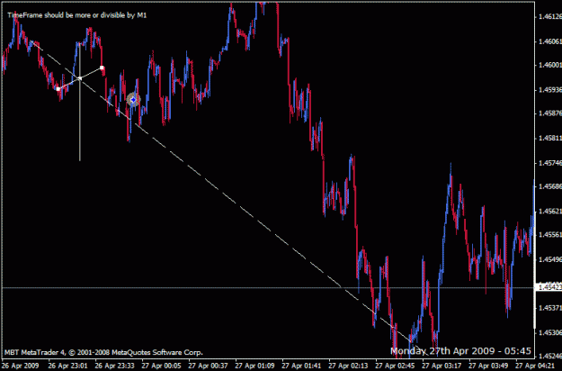This screenshot has height=371, width=562.
Task: Click the '27 Apr 03:17' time axis label
Action: 442,366
